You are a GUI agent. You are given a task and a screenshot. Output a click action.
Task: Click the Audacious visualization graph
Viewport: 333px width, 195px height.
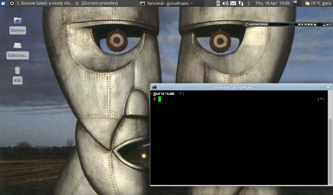click(x=275, y=24)
